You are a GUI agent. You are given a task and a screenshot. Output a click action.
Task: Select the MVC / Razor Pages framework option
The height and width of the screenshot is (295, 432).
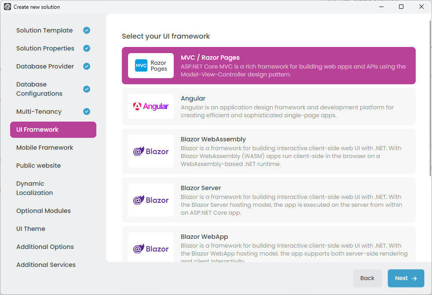[x=269, y=66]
